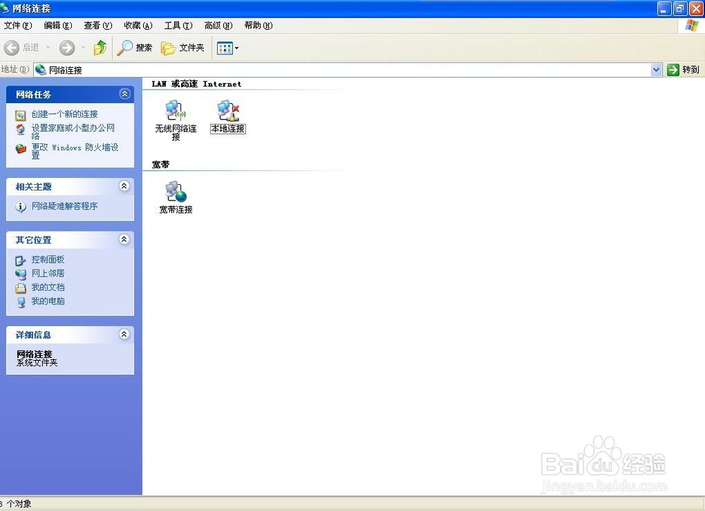Go up one folder level icon

(x=100, y=48)
